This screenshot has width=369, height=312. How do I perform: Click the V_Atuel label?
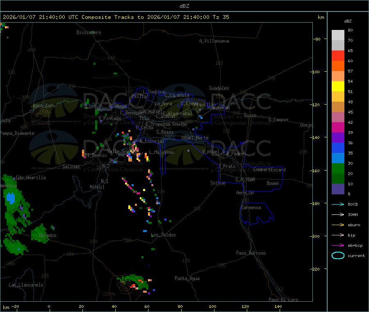pos(211,152)
